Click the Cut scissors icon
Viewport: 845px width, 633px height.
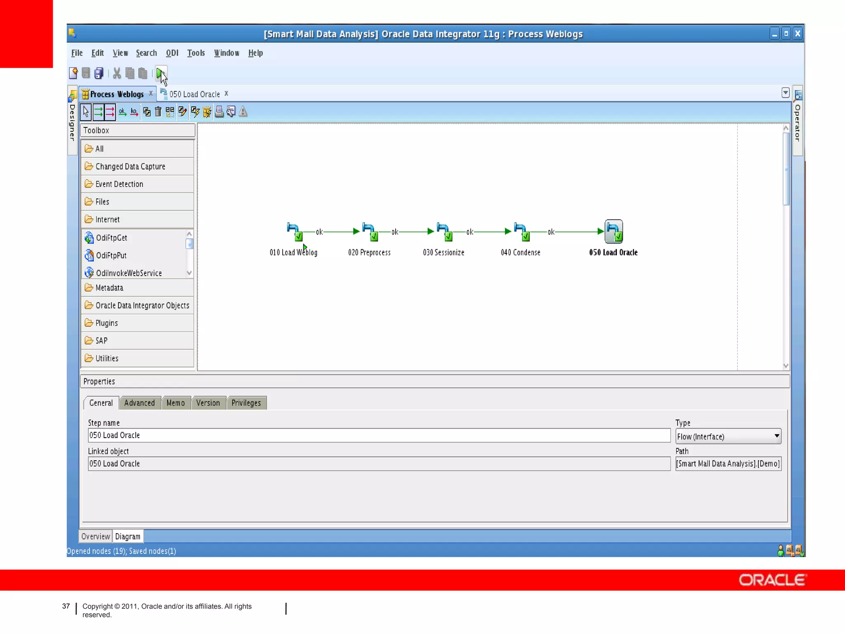[x=117, y=73]
